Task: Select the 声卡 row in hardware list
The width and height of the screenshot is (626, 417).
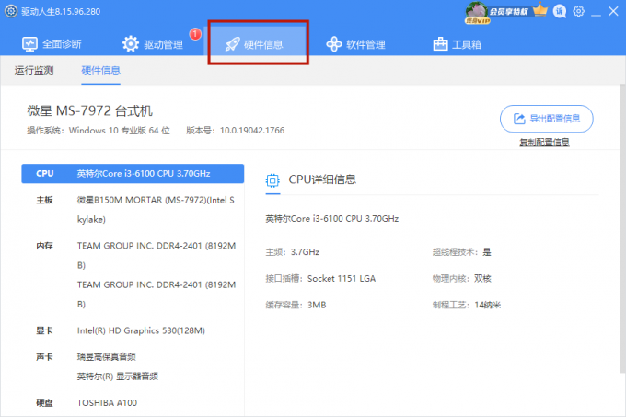Action: coord(133,366)
